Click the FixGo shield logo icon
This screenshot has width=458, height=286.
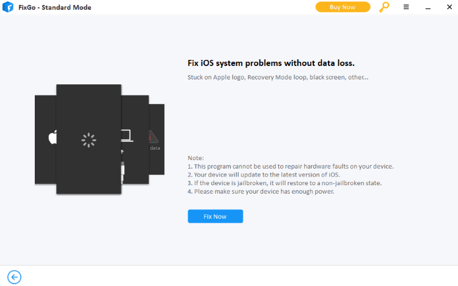click(x=8, y=7)
